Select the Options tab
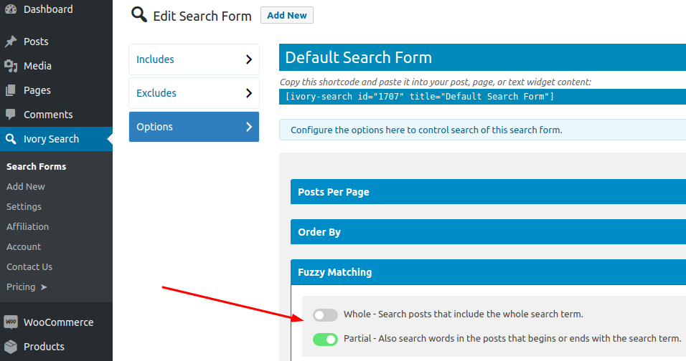 pyautogui.click(x=194, y=127)
